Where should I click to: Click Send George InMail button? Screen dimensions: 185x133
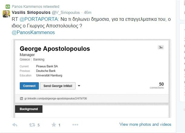[x=58, y=86]
